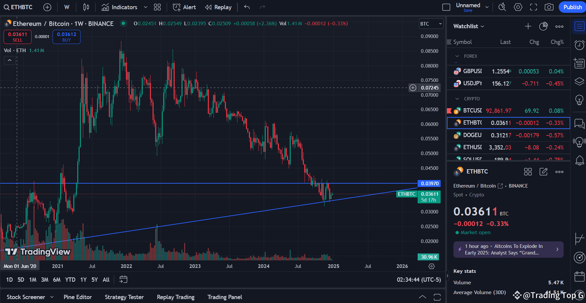Open the Strategy Tester panel
The image size is (586, 303).
click(x=124, y=297)
